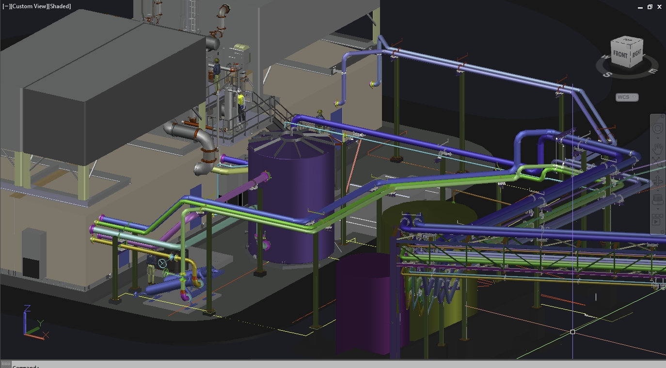Click the FRONT face of the ViewCube
Viewport: 666px width, 368px height.
[620, 55]
